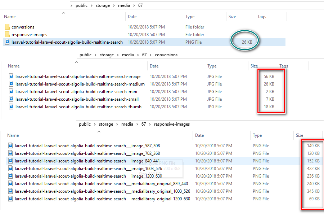The image size is (324, 222).
Task: Expand chevron before responsive-images in breadcrumb
Action: click(150, 125)
